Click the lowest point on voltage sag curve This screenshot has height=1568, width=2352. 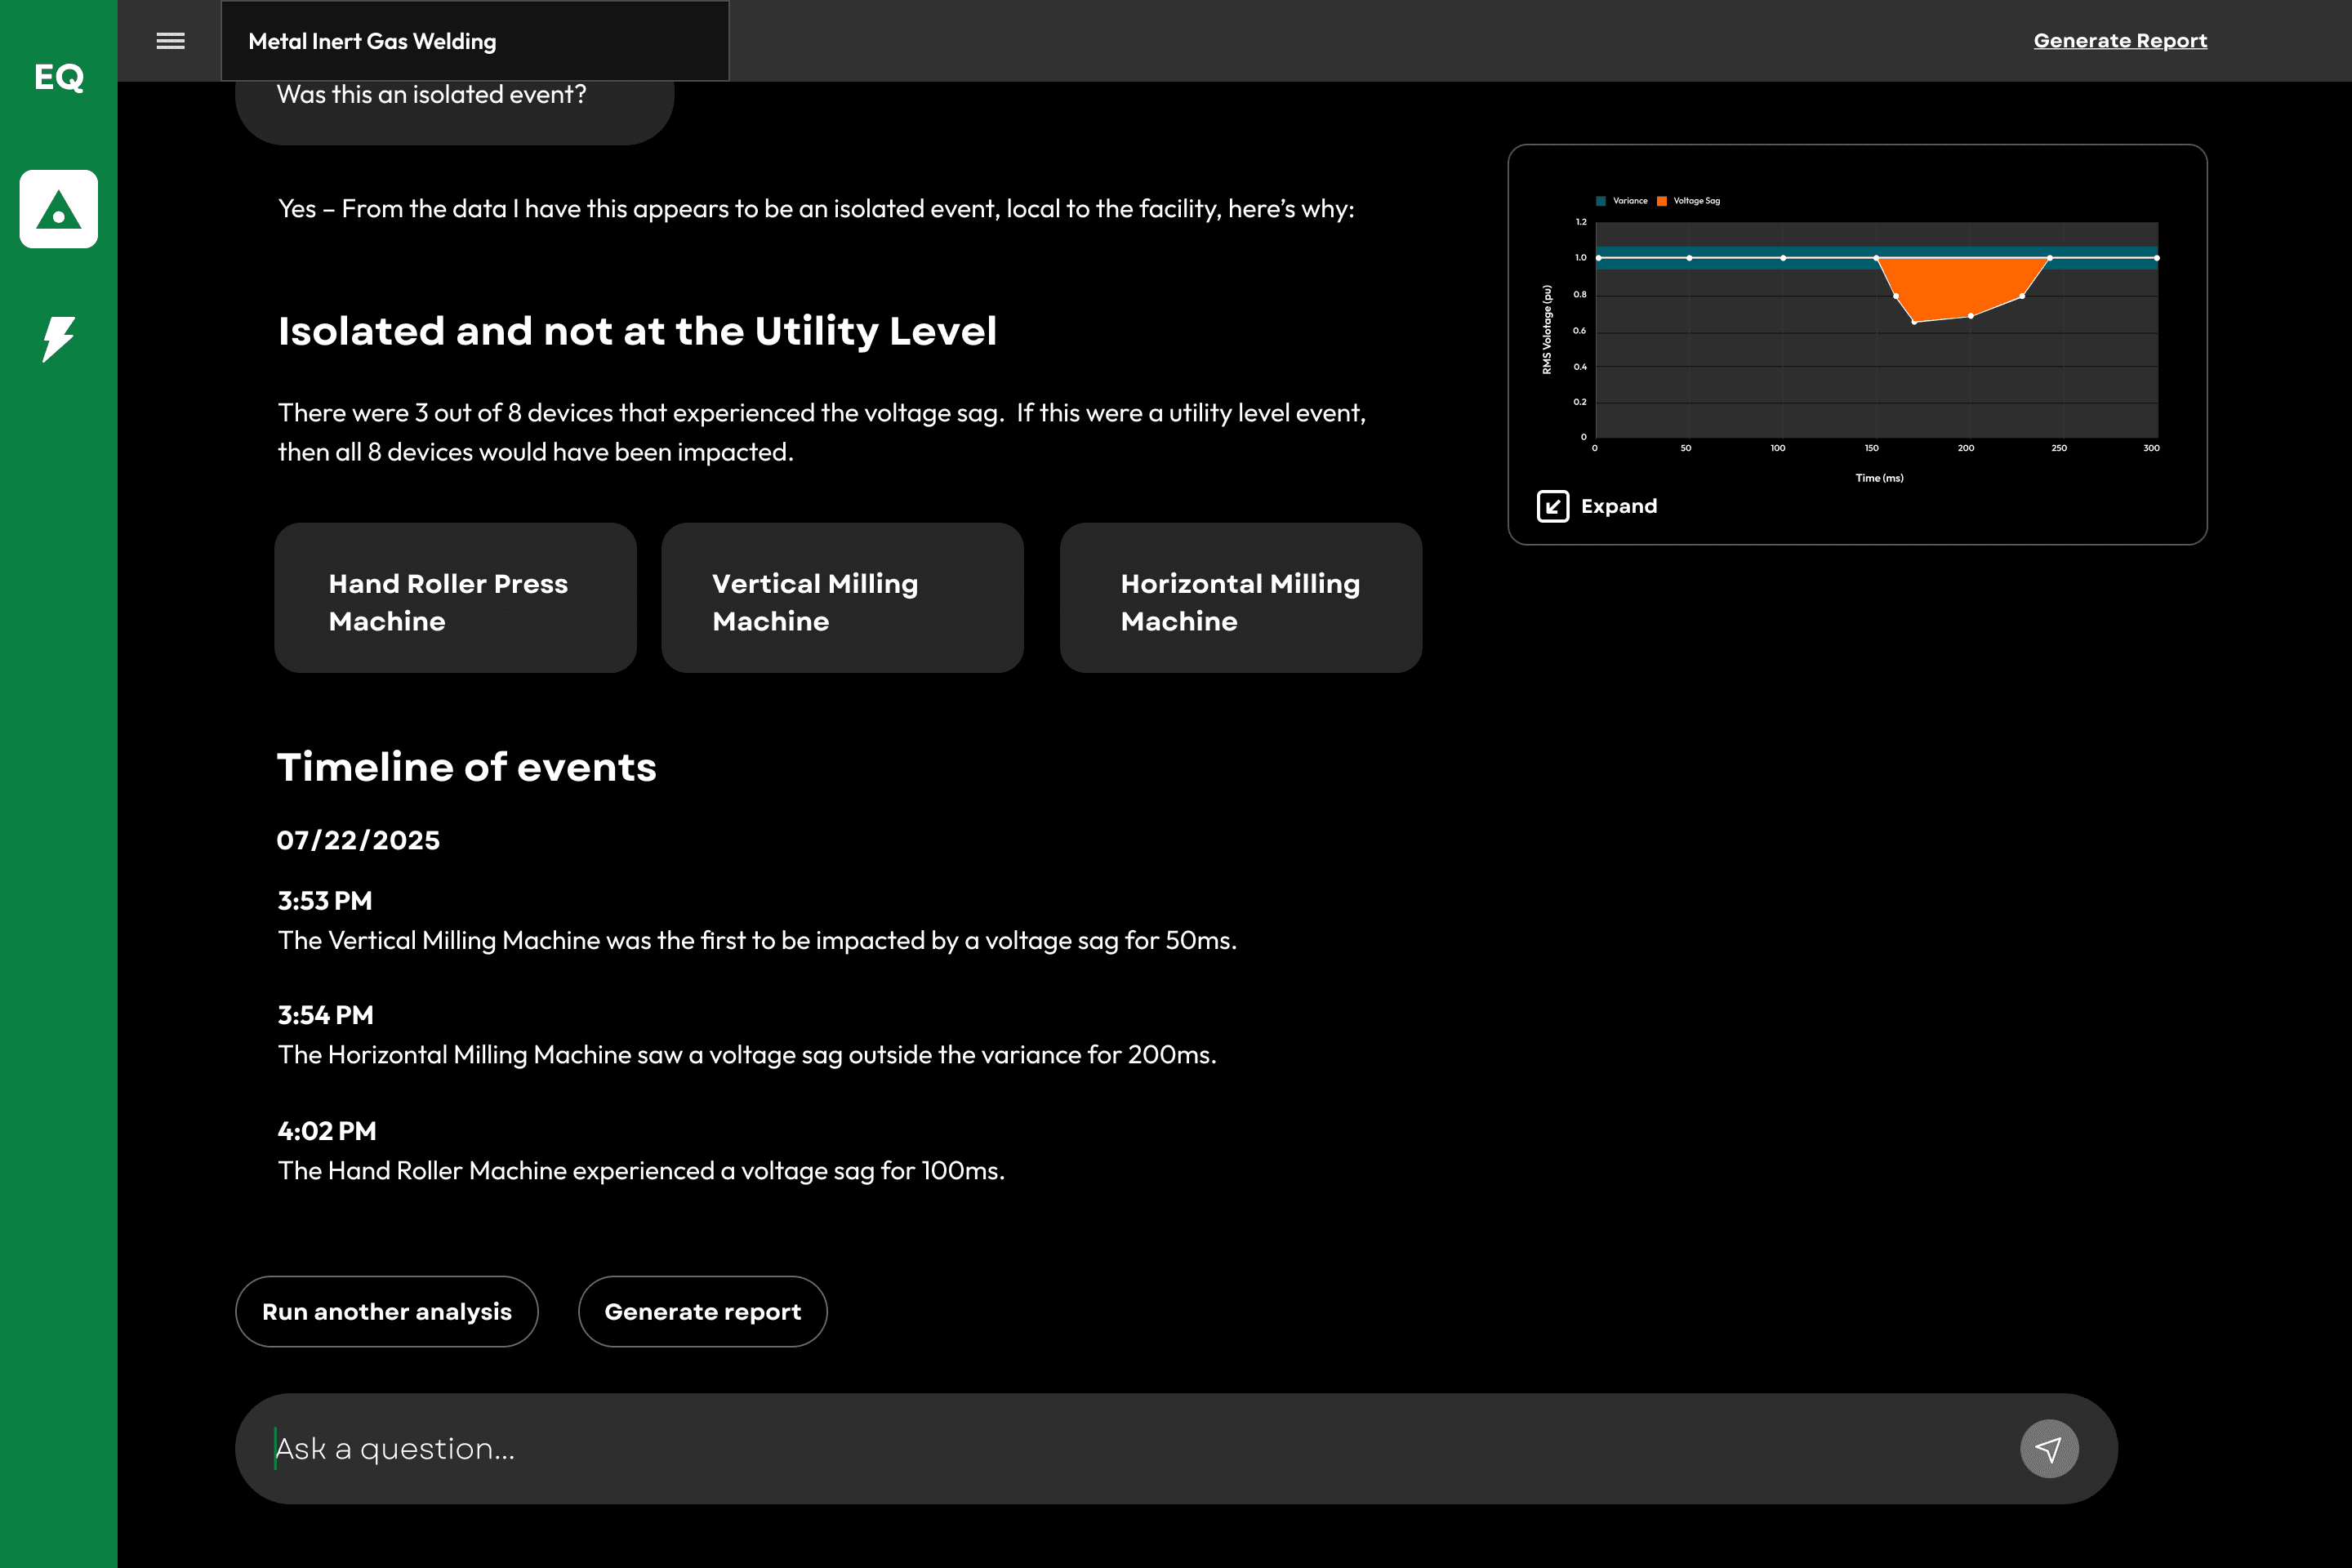1914,322
